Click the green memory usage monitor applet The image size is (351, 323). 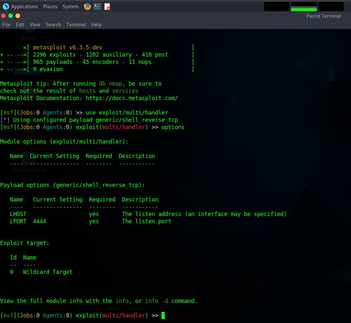pos(304,6)
